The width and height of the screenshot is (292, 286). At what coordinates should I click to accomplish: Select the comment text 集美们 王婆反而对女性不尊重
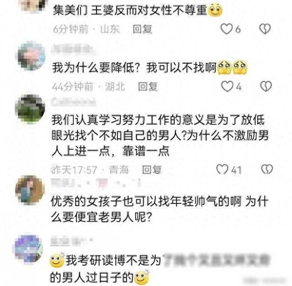tap(130, 10)
